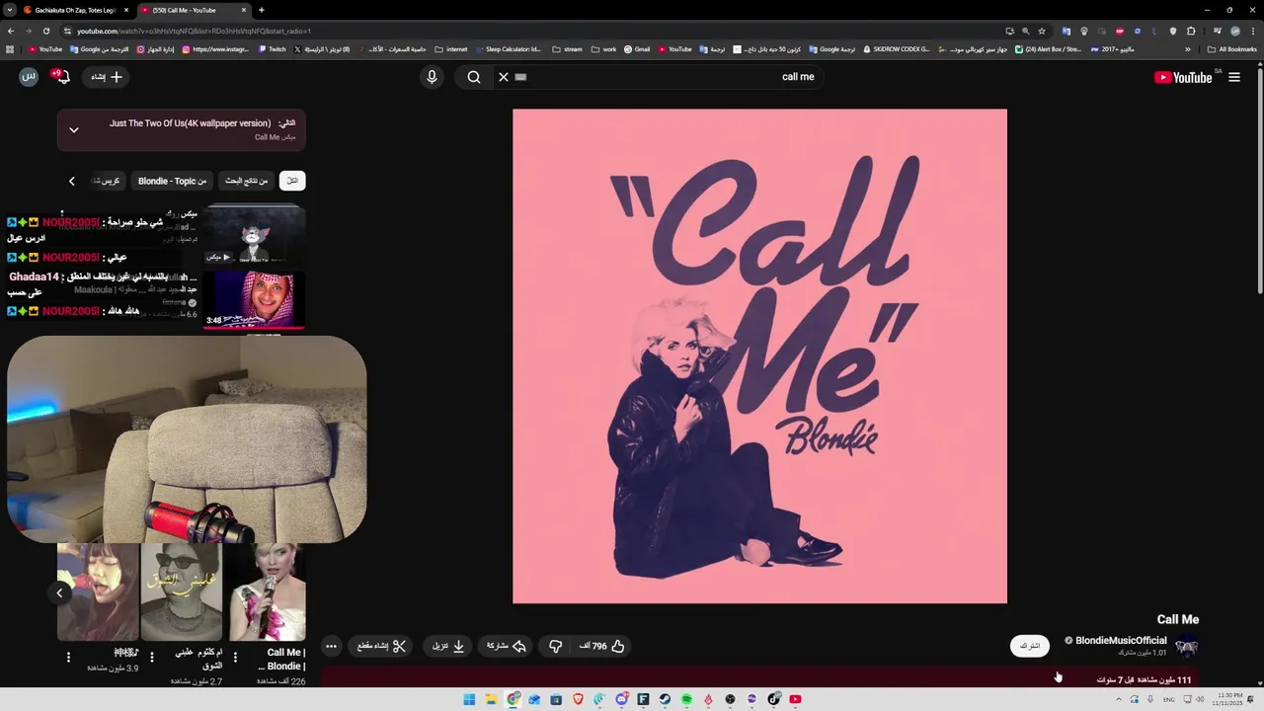Viewport: 1264px width, 711px height.
Task: Start voice search with the microphone icon
Action: click(432, 77)
